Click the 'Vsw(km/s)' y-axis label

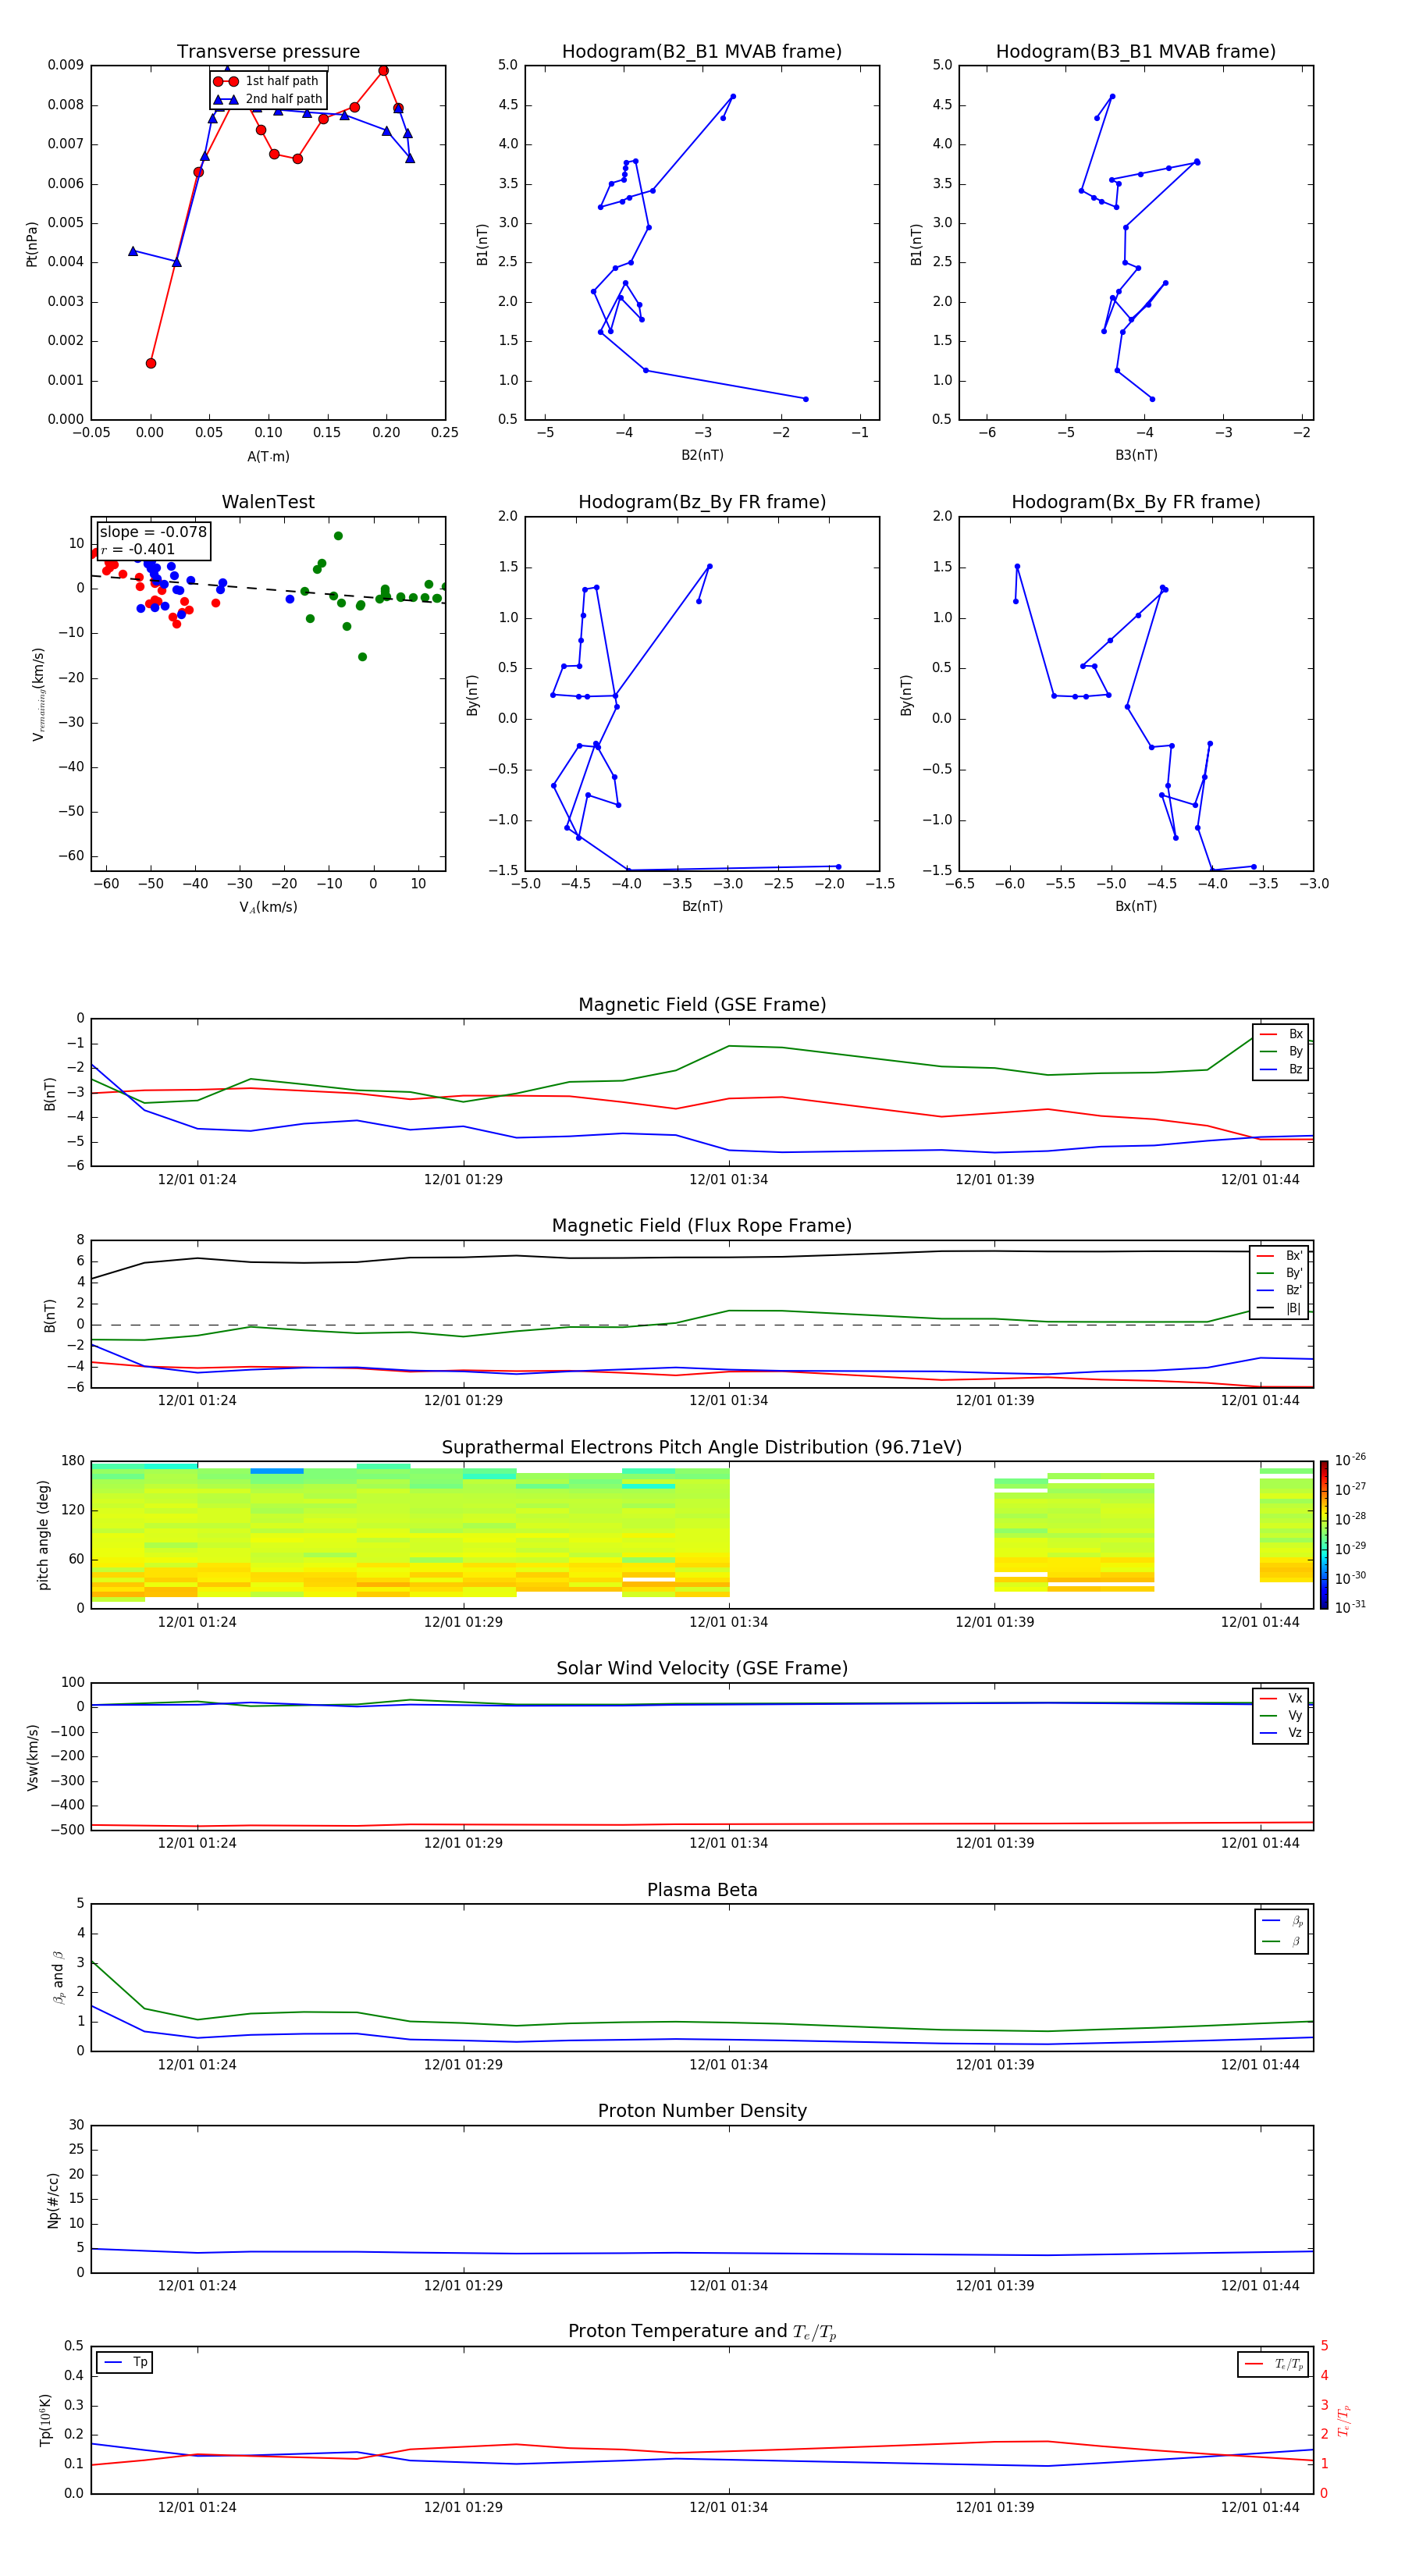click(x=32, y=1757)
